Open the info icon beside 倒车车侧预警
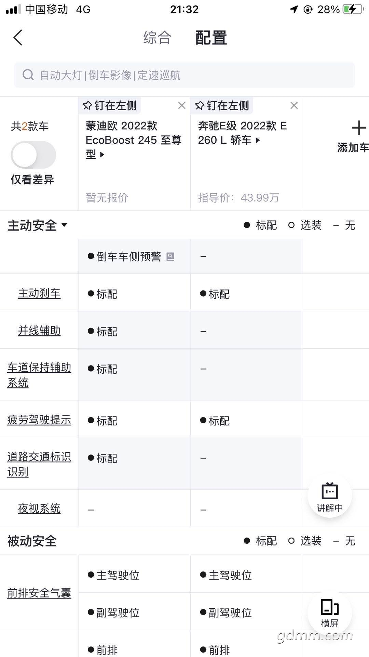This screenshot has width=369, height=657. point(170,257)
